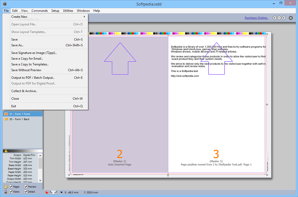
Task: Choose Save As.. from the File menu
Action: point(45,45)
